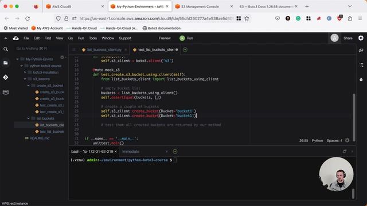Switch to the Immediate terminal tab

tap(131, 152)
